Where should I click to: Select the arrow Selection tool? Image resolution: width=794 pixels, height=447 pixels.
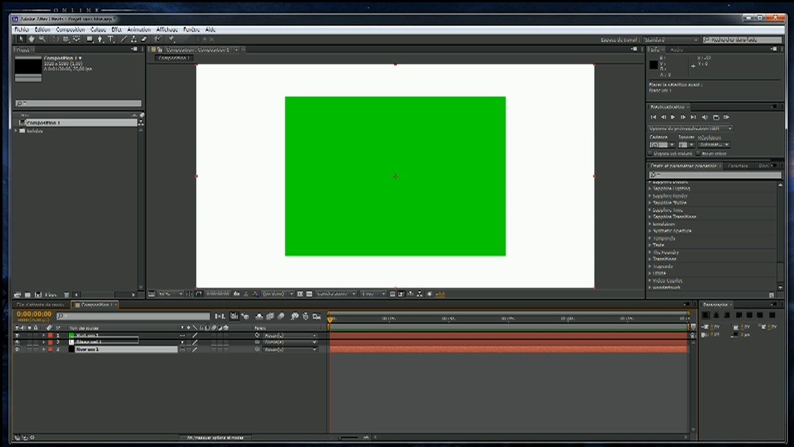click(x=20, y=39)
